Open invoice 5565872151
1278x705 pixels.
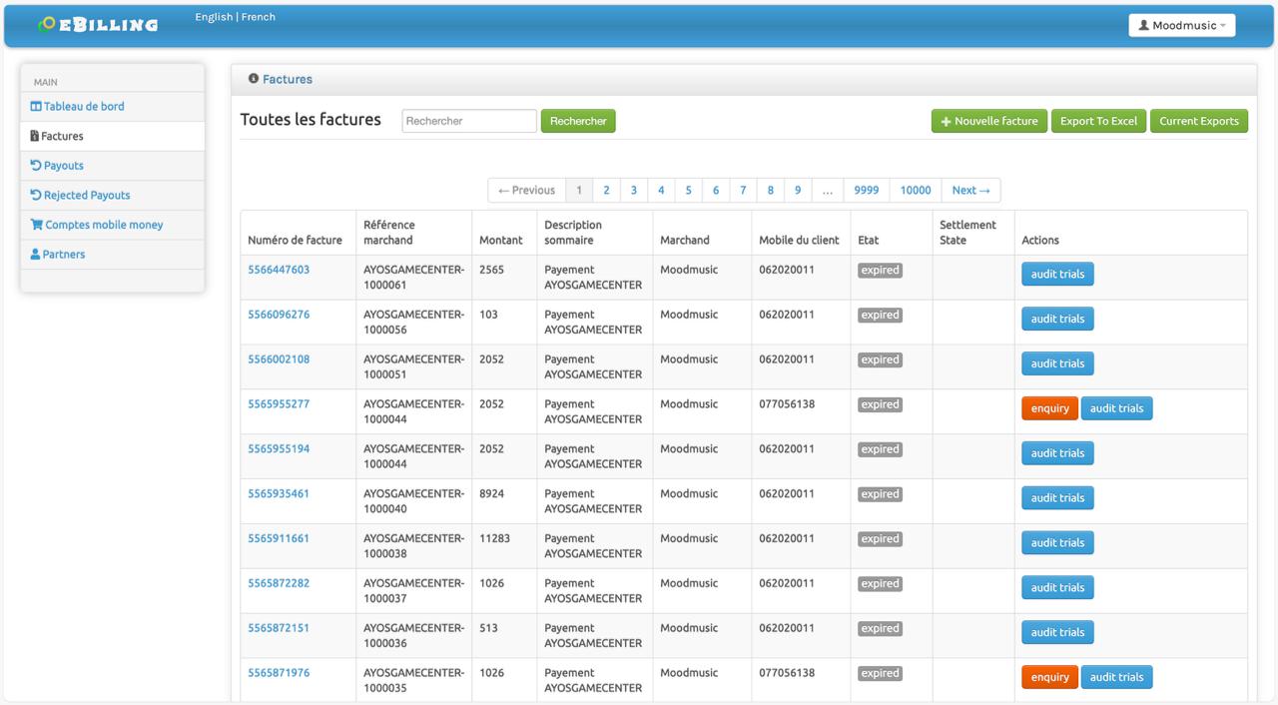(x=279, y=628)
